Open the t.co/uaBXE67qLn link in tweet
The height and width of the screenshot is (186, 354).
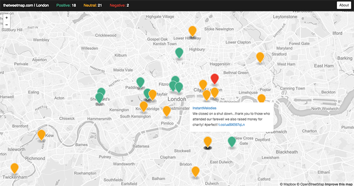click(x=231, y=124)
